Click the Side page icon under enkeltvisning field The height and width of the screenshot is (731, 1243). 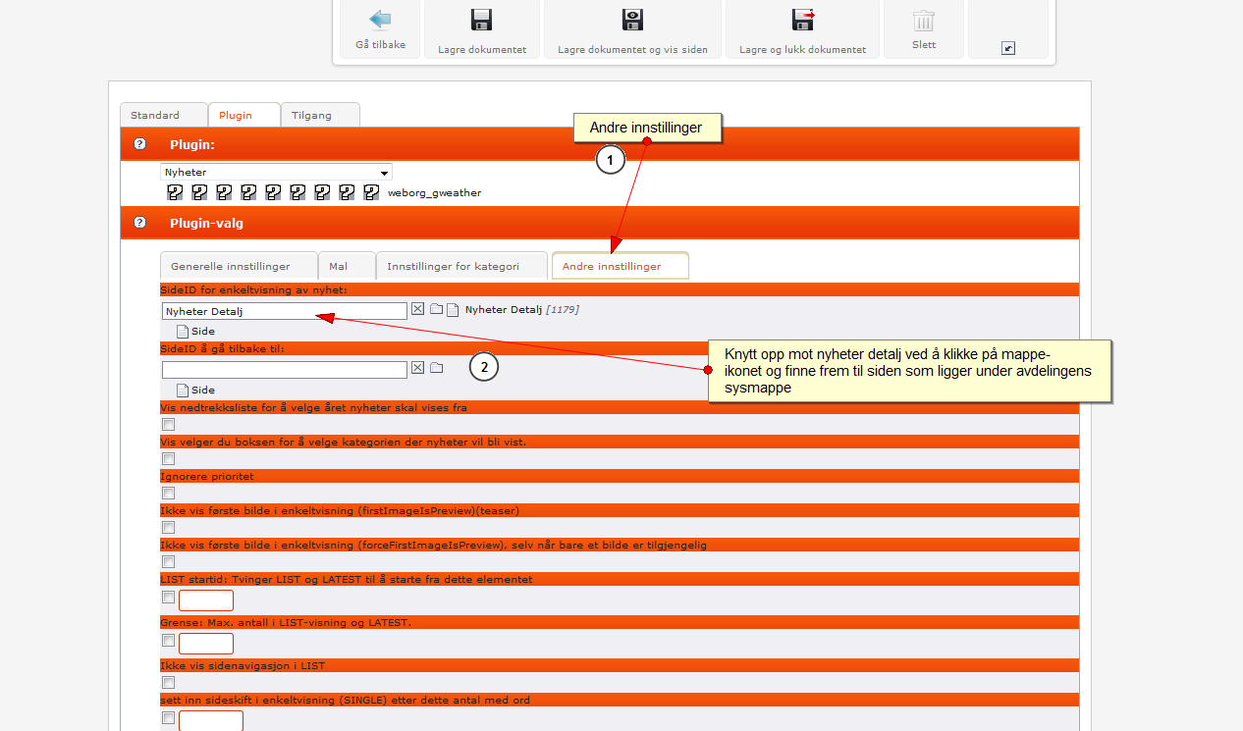pyautogui.click(x=183, y=331)
